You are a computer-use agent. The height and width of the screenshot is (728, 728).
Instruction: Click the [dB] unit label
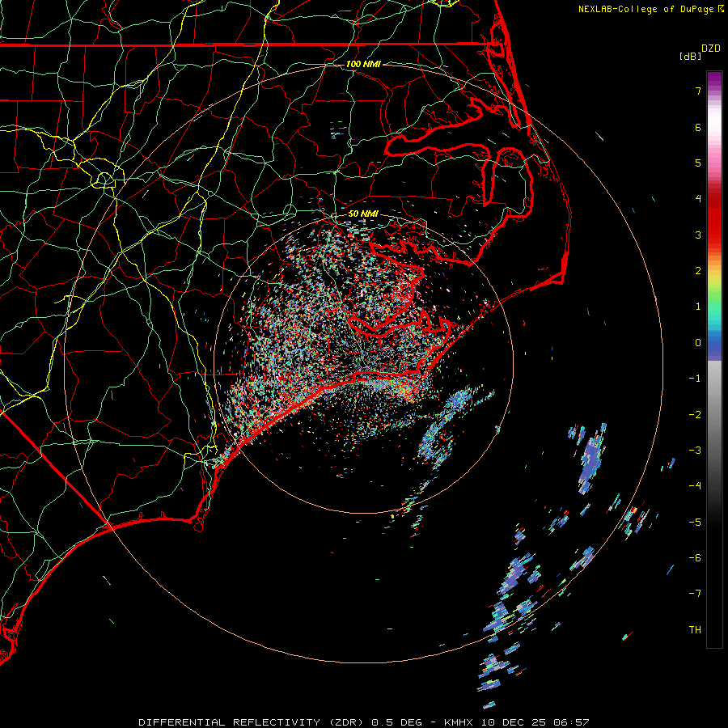coord(690,56)
